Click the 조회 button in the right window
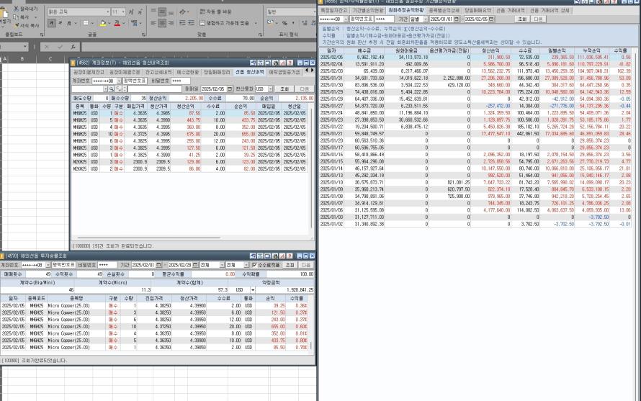 [522, 19]
